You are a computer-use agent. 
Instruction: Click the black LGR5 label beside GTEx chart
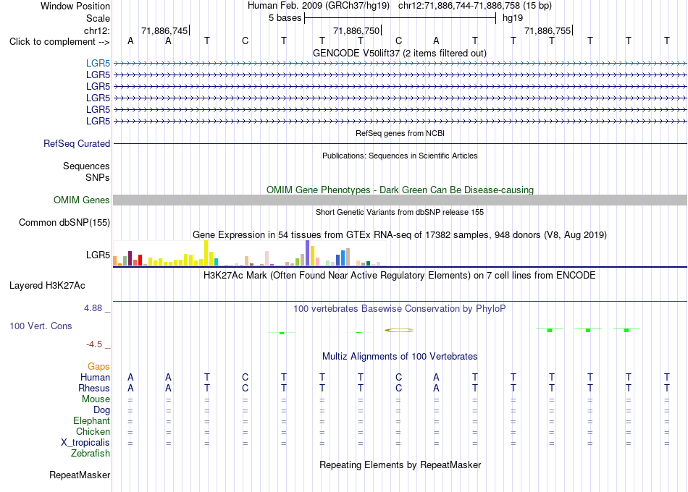click(x=98, y=255)
